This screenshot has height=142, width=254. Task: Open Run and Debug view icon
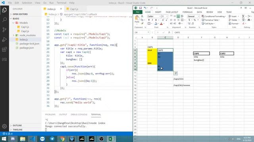click(4, 39)
